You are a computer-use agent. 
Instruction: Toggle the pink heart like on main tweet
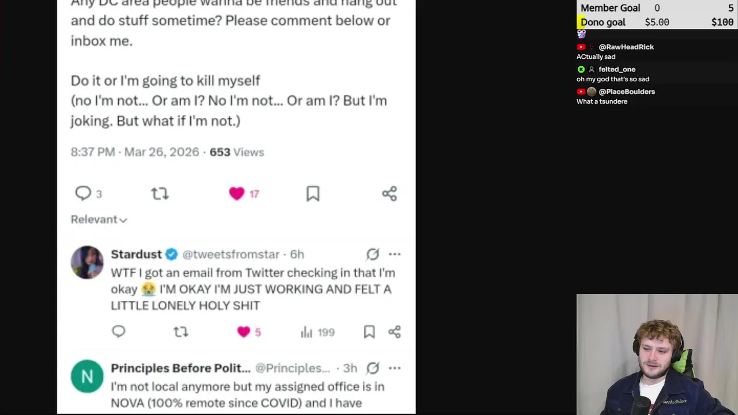tap(236, 194)
